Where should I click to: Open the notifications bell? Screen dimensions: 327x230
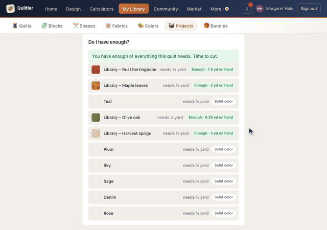click(247, 9)
